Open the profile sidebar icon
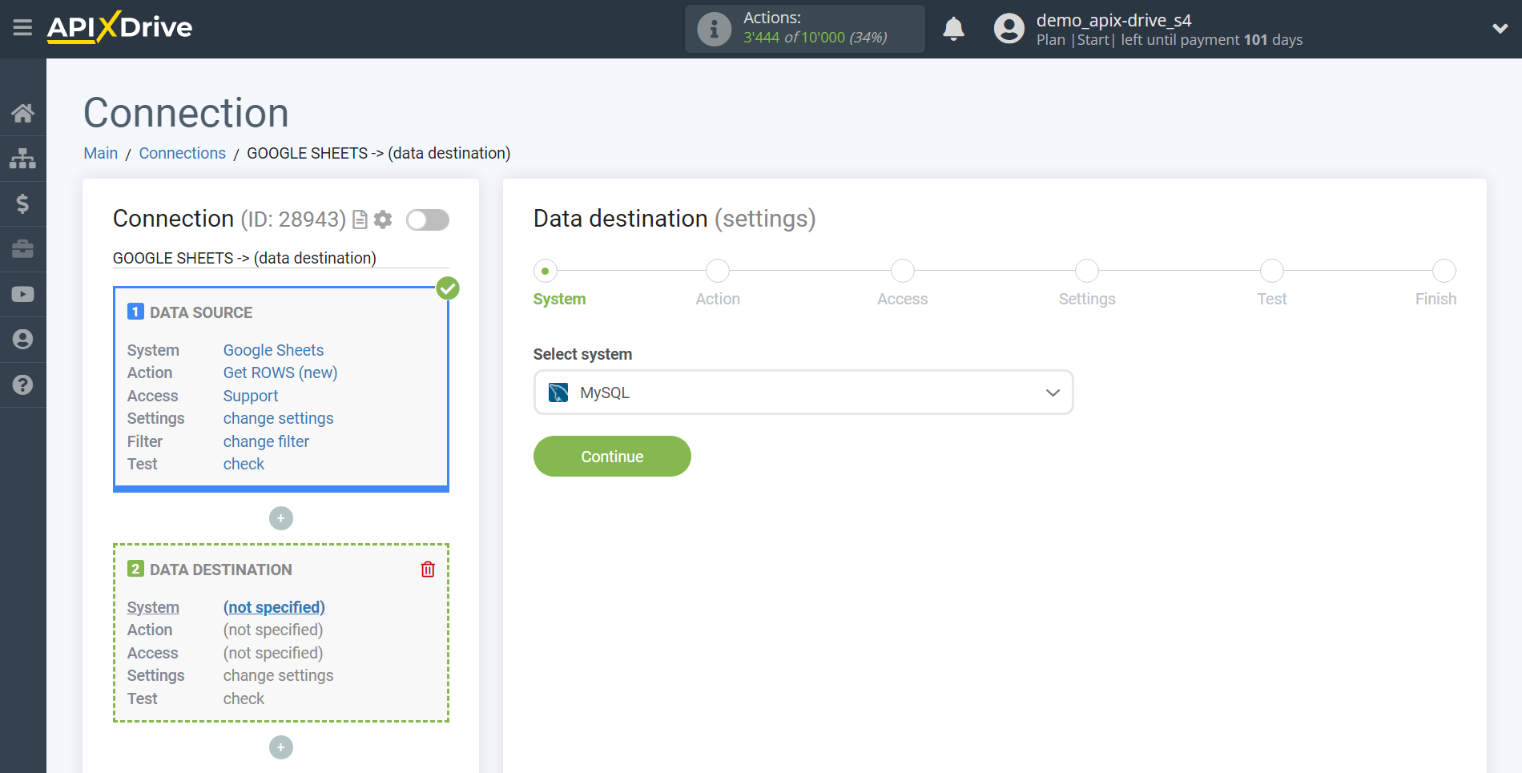This screenshot has width=1522, height=773. [22, 340]
